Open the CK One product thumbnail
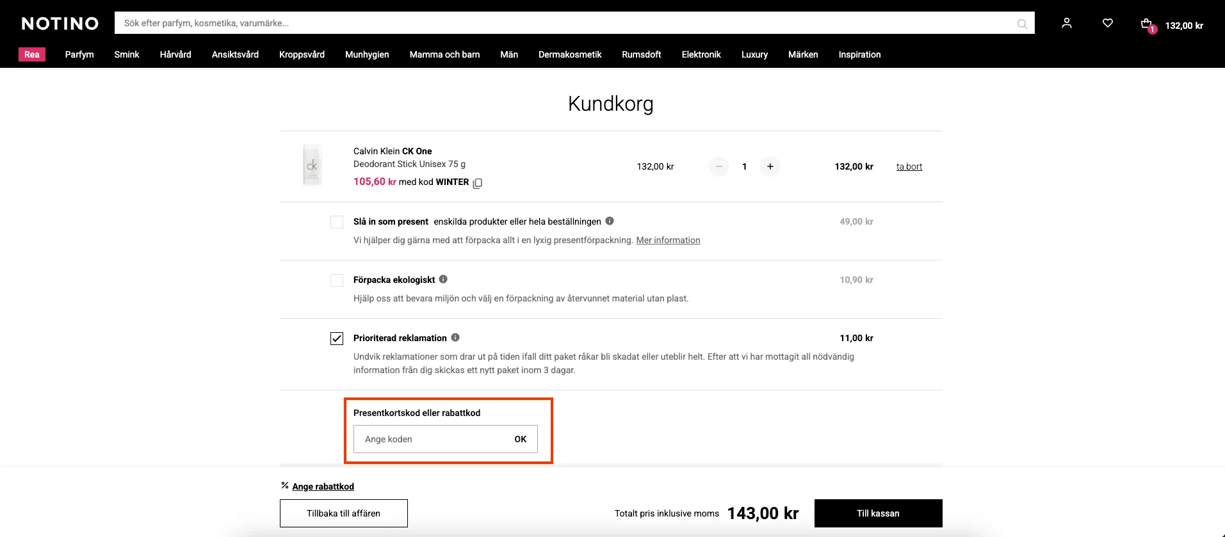Screen dimensions: 1225x537 point(312,165)
